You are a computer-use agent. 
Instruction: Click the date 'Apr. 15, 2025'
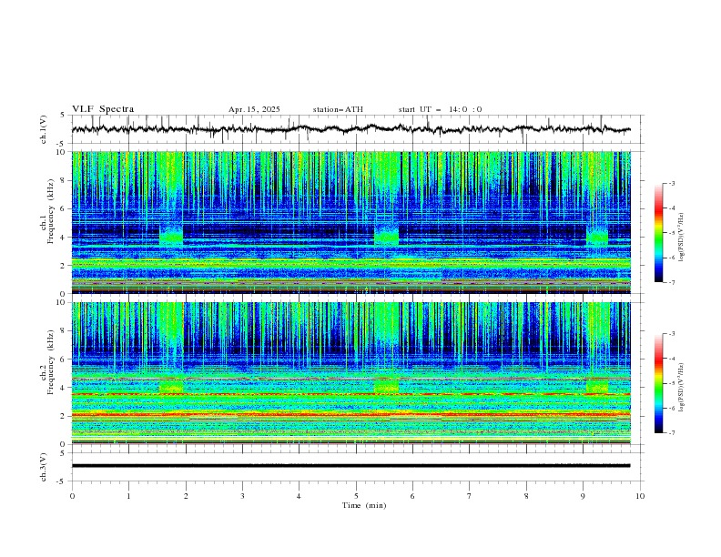pos(254,109)
